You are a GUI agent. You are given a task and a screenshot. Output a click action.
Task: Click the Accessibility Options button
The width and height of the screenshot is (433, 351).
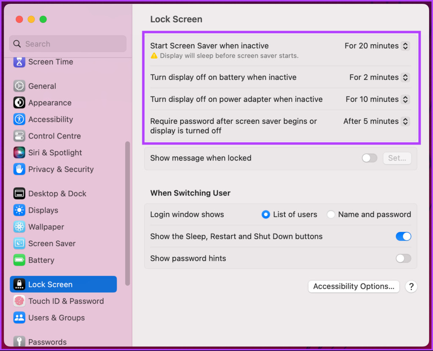354,286
